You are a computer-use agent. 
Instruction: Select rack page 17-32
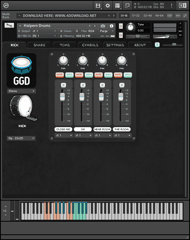coord(136,16)
